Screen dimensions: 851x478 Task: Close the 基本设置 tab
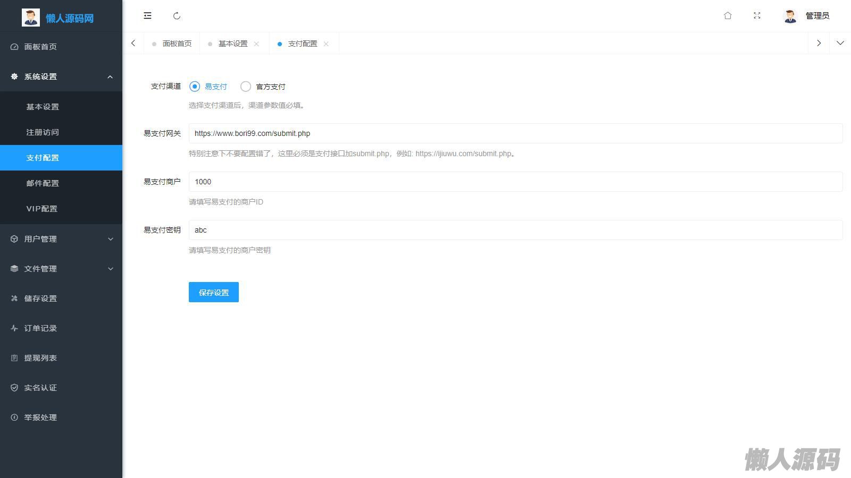(256, 44)
